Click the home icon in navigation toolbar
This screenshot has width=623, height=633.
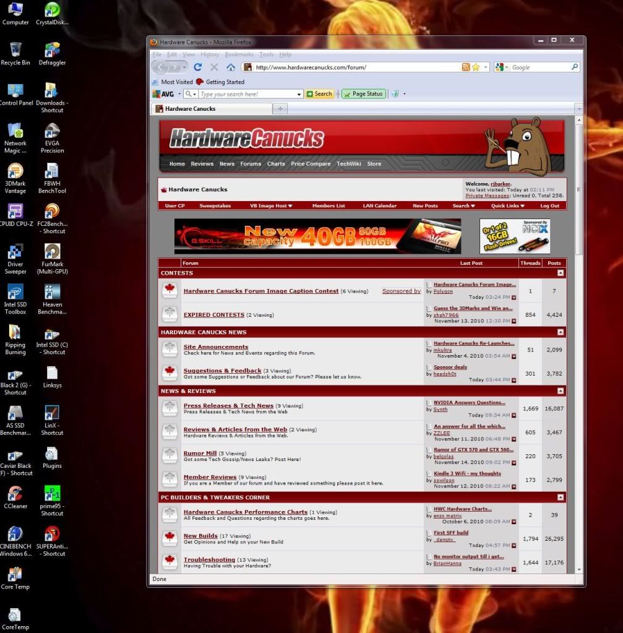[x=231, y=67]
